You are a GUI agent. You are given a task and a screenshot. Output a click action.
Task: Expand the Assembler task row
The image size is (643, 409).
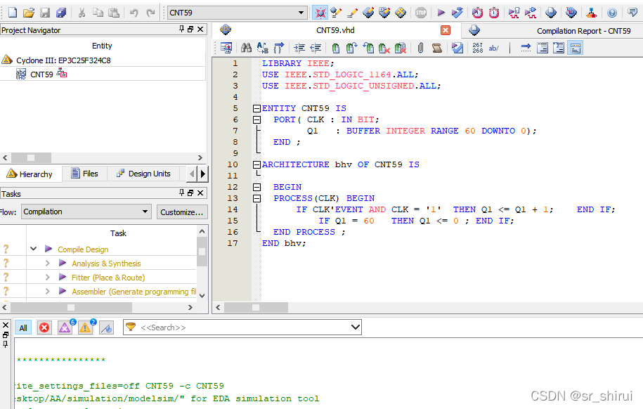point(48,291)
